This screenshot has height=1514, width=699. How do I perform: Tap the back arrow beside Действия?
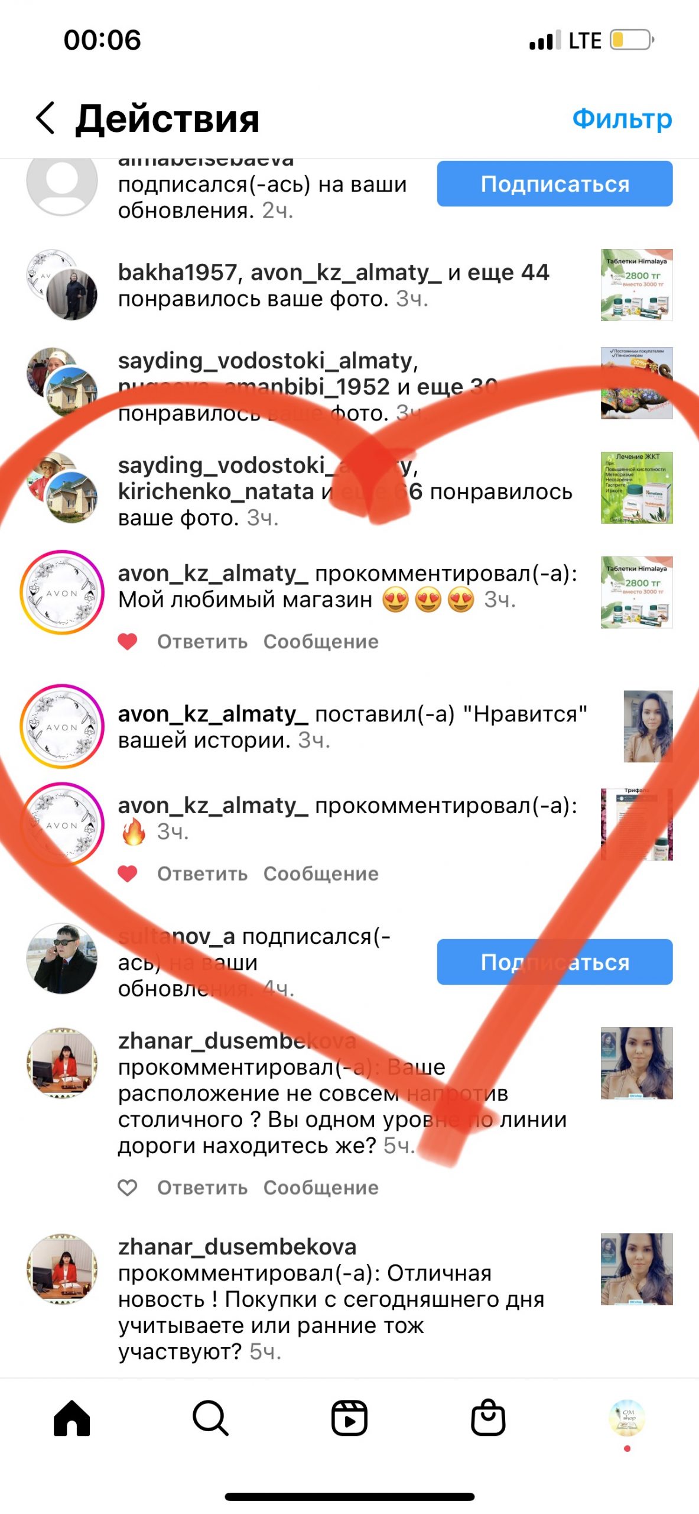45,118
